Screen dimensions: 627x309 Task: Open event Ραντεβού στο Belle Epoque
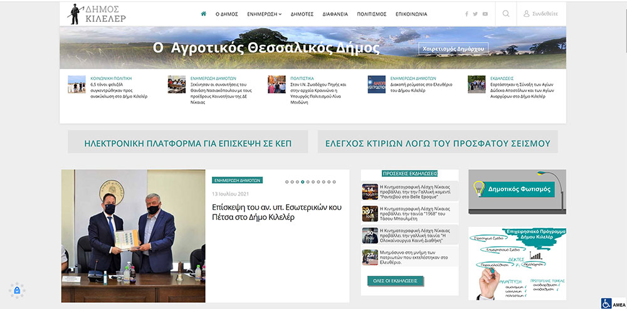(x=414, y=192)
